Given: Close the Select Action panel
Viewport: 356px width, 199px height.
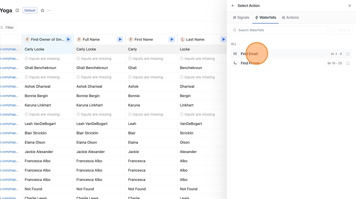Looking at the screenshot, I should click(x=350, y=6).
